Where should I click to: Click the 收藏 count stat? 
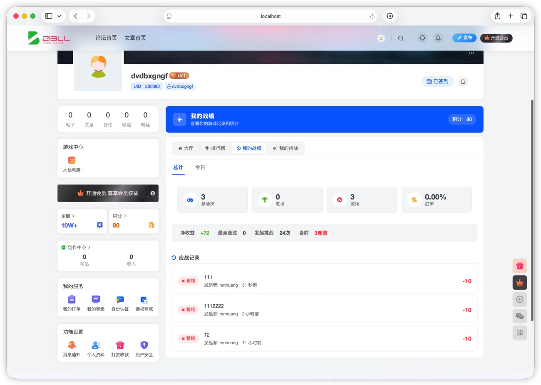click(x=127, y=119)
